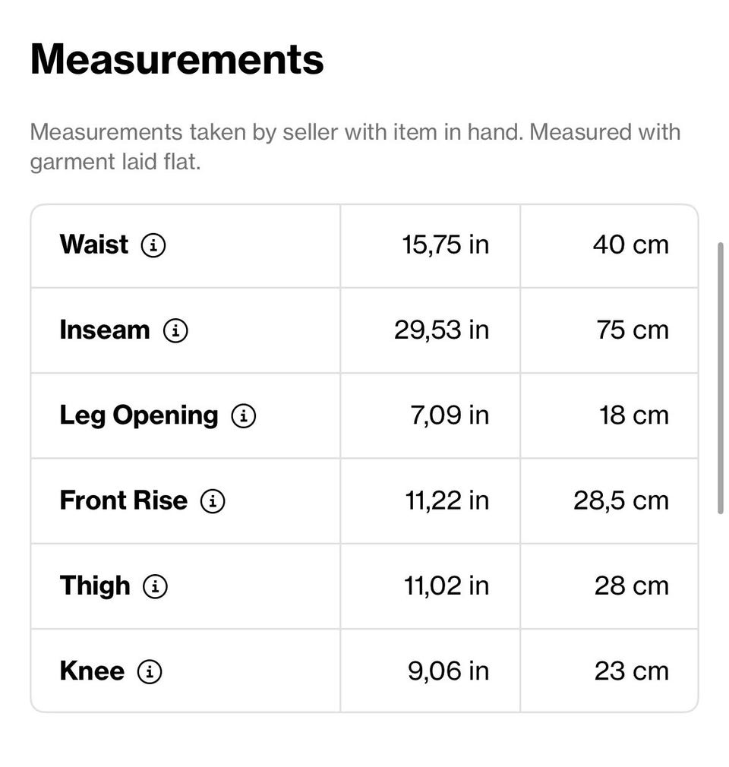This screenshot has width=729, height=767.
Task: Select the 11,02 in thigh value
Action: tap(447, 586)
